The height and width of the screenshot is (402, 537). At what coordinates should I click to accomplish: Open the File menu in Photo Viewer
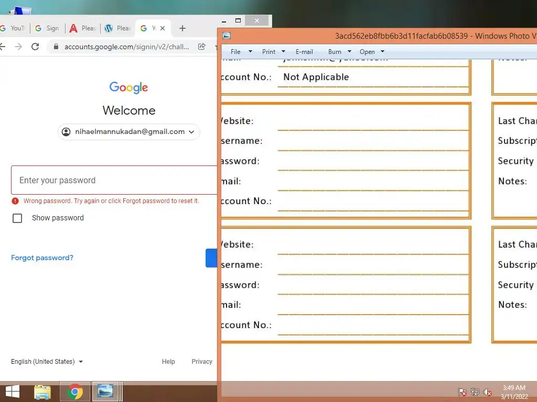(235, 52)
